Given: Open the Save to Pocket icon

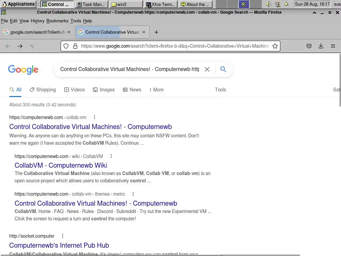Looking at the screenshot, I should (x=309, y=46).
